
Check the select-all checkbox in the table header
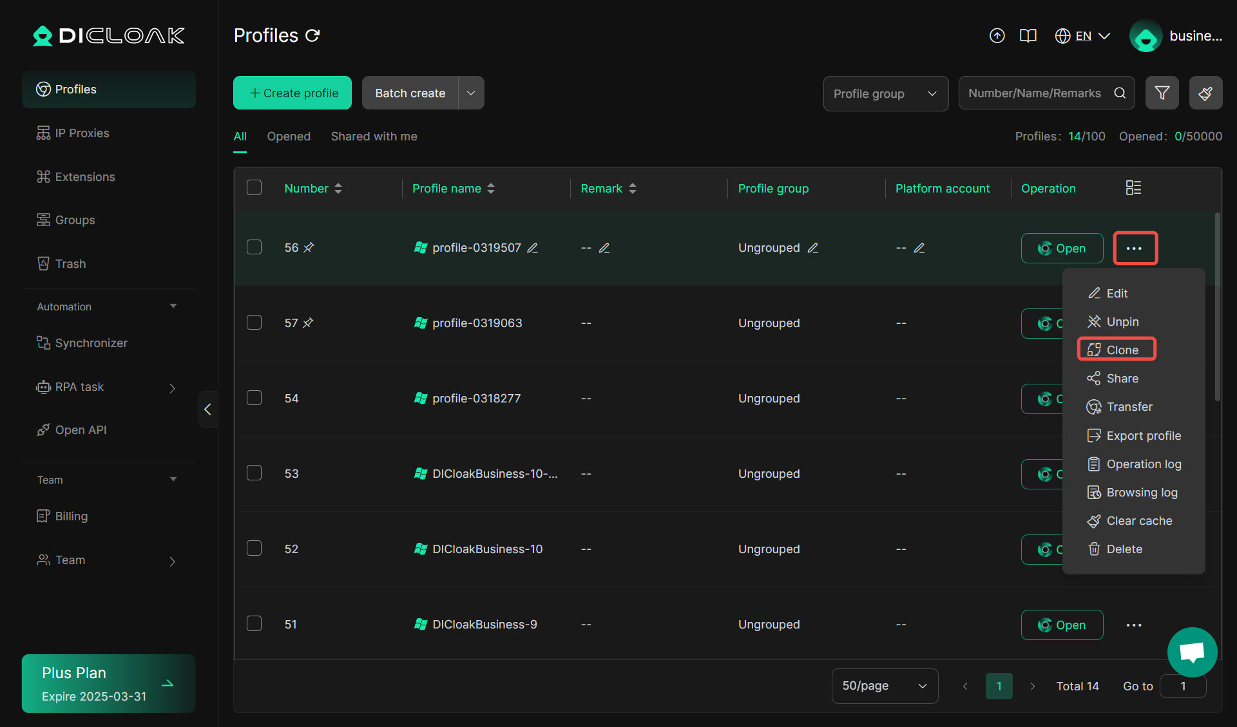[x=254, y=187]
